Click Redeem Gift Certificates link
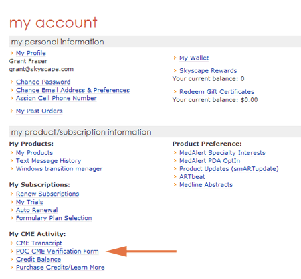The image size is (301, 279). (217, 92)
